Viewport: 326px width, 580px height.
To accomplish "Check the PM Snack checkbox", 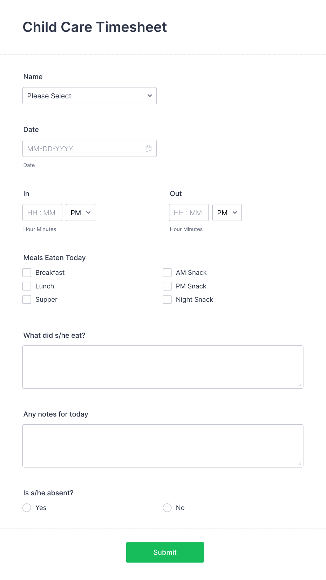I will 167,286.
